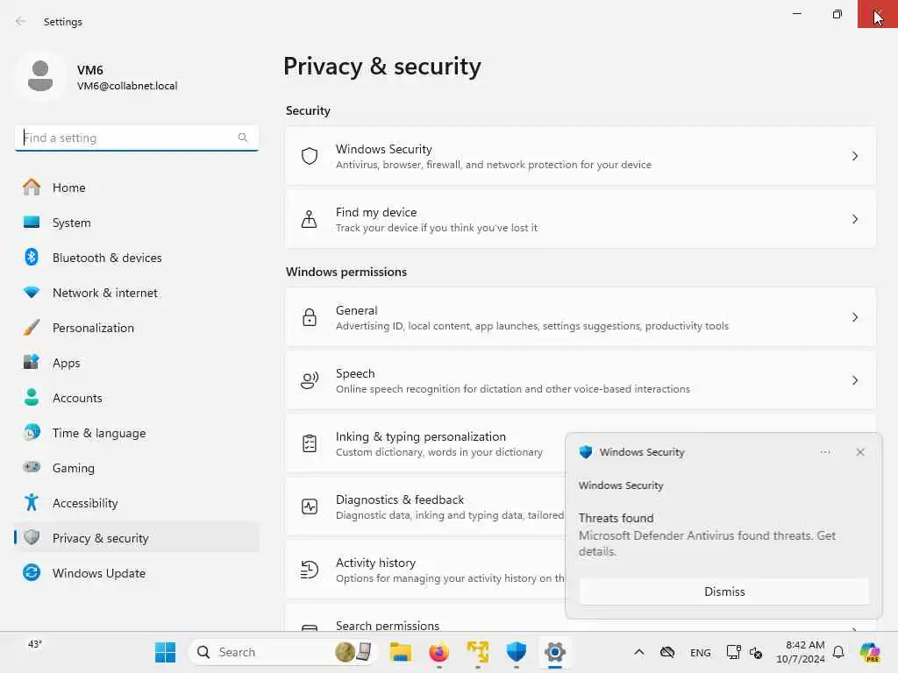Open Windows Security settings card
The image size is (898, 673).
(581, 156)
